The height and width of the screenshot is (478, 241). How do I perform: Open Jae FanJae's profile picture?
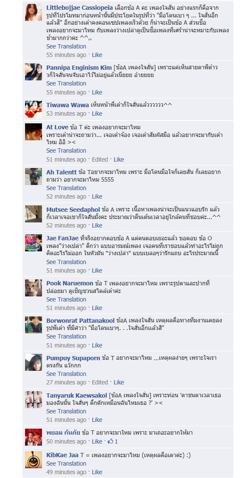[34, 243]
